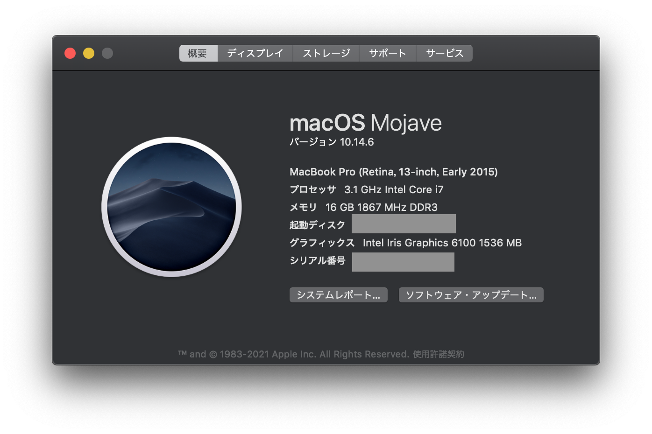Click the メモリ label
Image resolution: width=652 pixels, height=434 pixels.
click(x=304, y=207)
